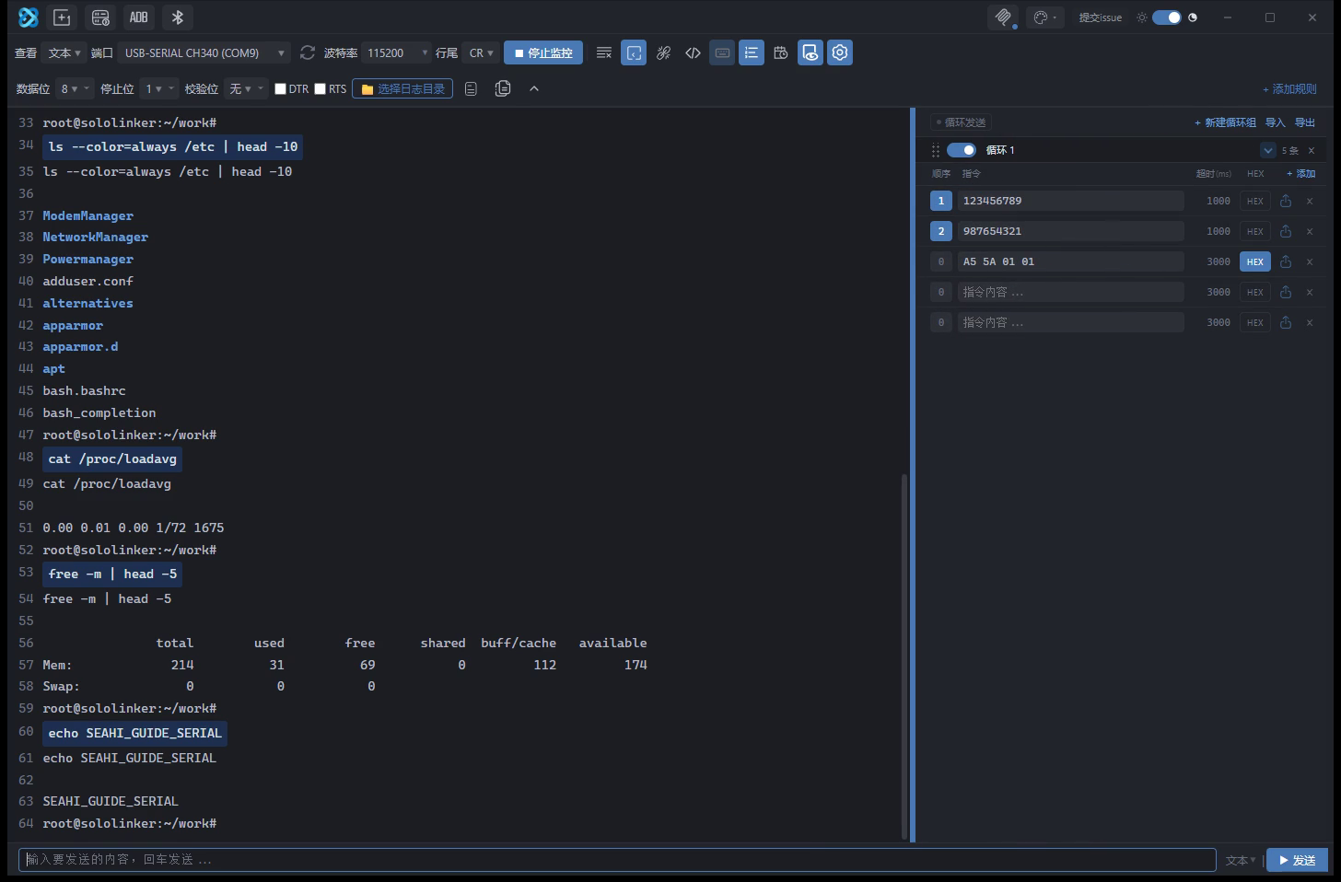Clear the output with clear-lines icon
Viewport: 1341px width, 882px height.
pos(604,53)
